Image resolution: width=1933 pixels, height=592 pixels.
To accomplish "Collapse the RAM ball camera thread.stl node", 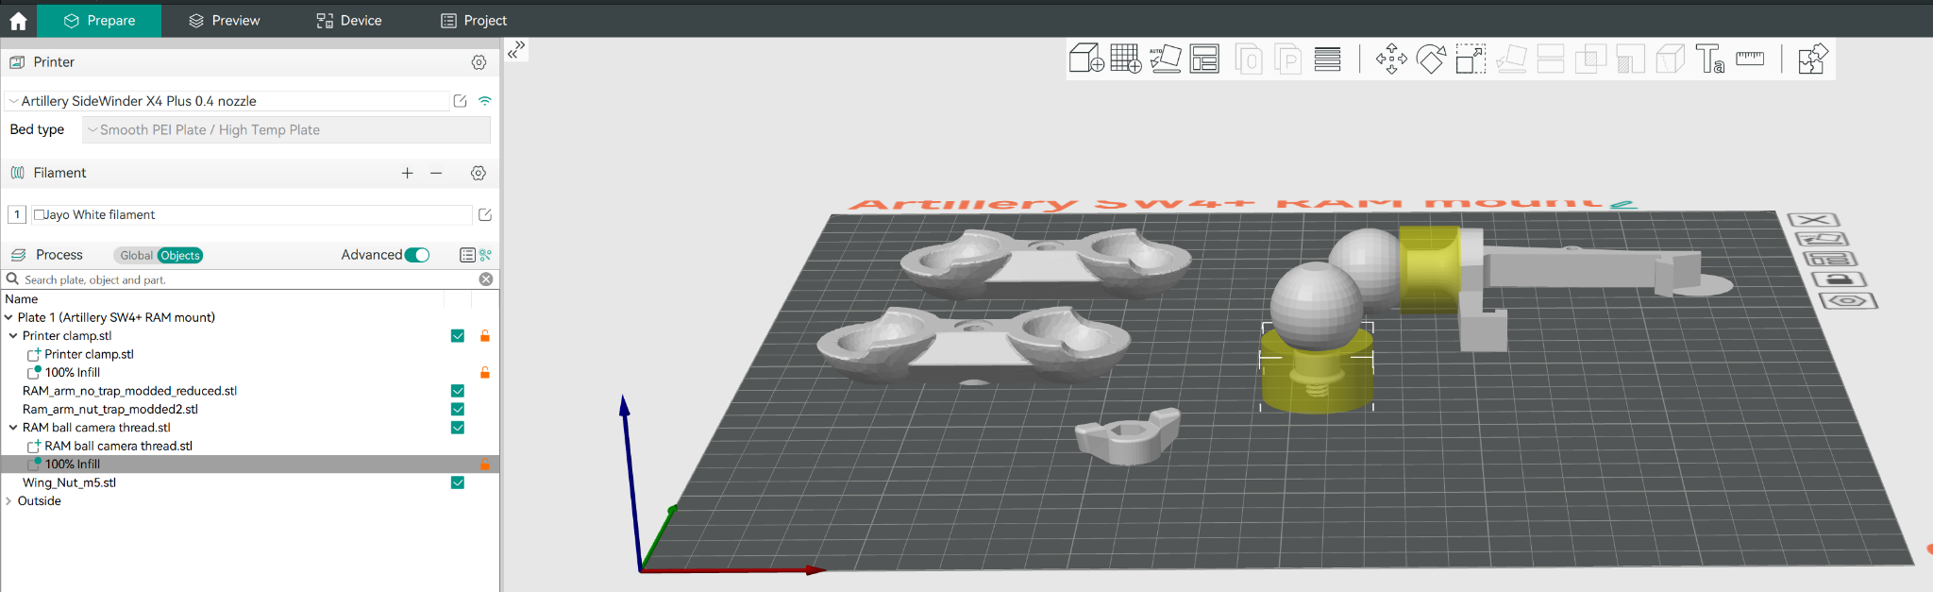I will [13, 428].
